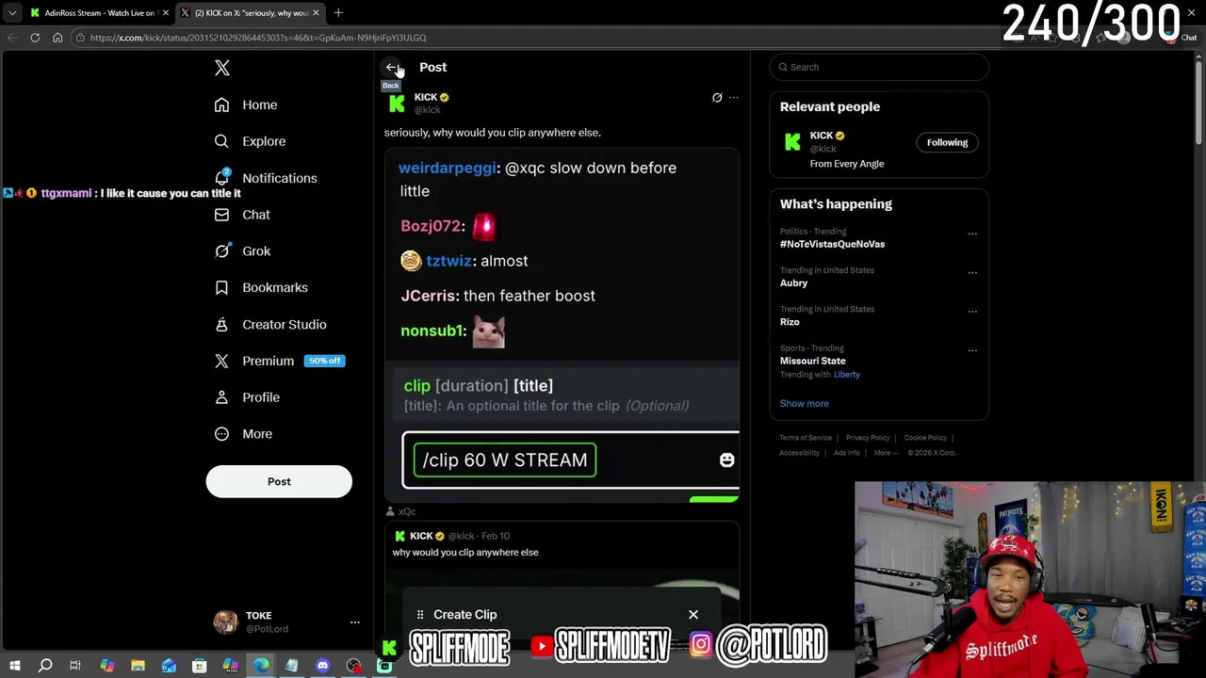Viewport: 1206px width, 678px height.
Task: Expand More footer options
Action: (886, 453)
